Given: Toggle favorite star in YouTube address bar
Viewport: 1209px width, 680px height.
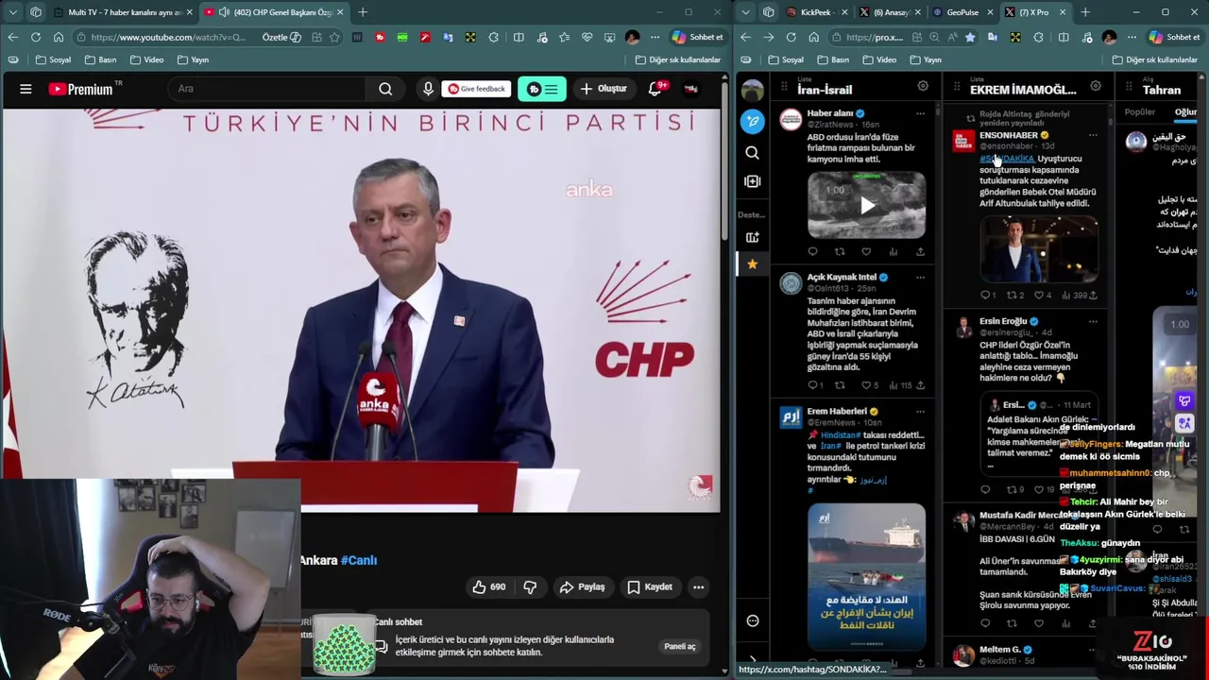Looking at the screenshot, I should coord(334,37).
